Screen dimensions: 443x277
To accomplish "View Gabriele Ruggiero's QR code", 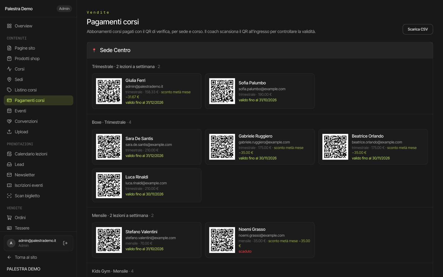I will click(222, 147).
